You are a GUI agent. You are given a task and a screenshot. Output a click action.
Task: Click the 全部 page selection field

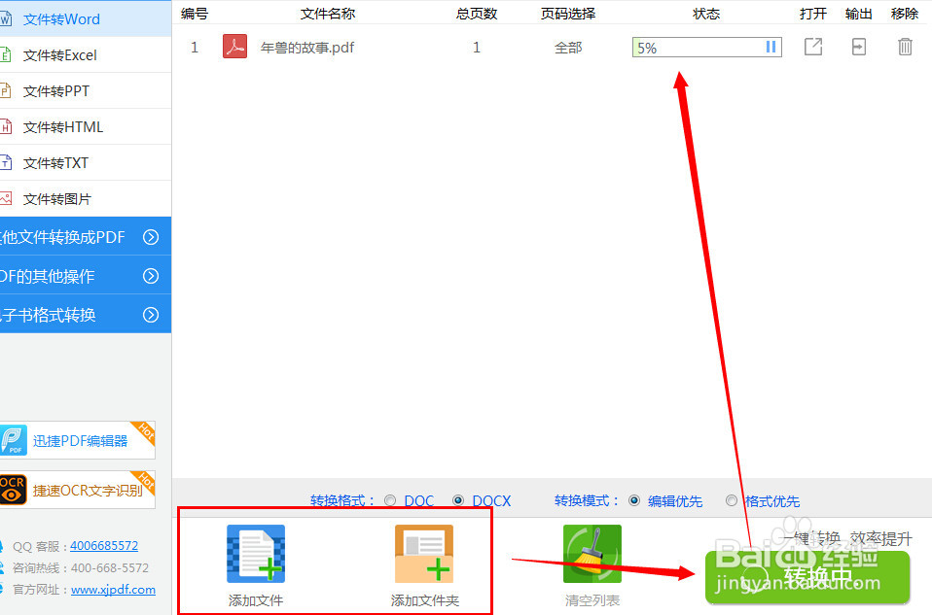point(568,46)
